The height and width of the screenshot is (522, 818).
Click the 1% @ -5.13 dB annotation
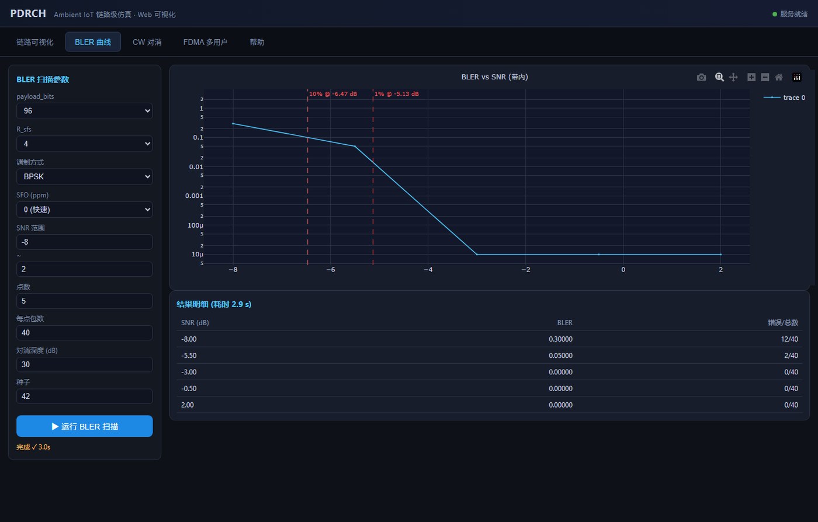coord(397,94)
